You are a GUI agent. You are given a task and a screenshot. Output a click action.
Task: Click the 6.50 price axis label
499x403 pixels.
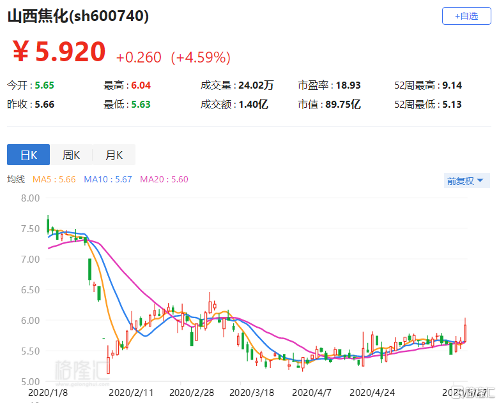[x=30, y=289]
